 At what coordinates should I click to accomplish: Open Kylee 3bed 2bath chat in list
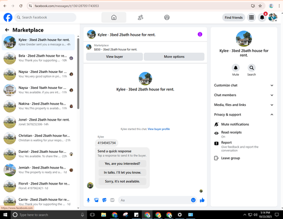pos(38,42)
